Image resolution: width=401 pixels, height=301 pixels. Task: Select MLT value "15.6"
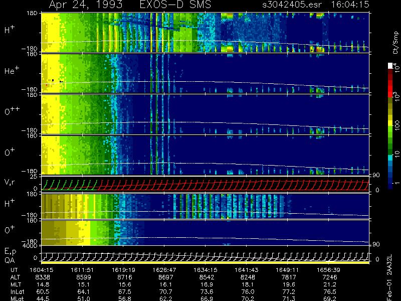pos(125,284)
